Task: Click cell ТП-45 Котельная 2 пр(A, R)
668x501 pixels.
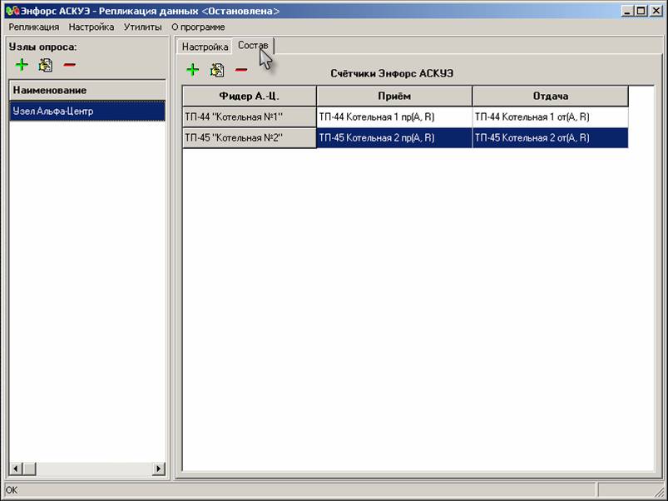Action: 394,137
